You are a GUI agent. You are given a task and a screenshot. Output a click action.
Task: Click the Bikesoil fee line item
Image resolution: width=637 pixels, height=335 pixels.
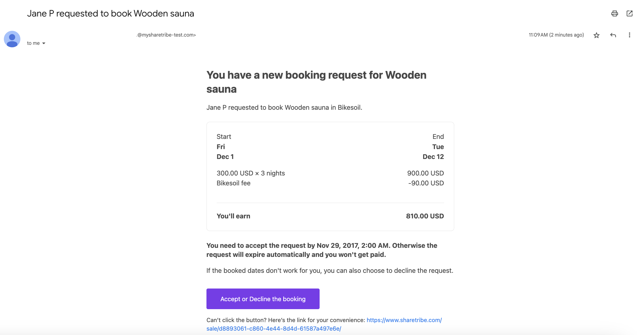click(x=233, y=183)
